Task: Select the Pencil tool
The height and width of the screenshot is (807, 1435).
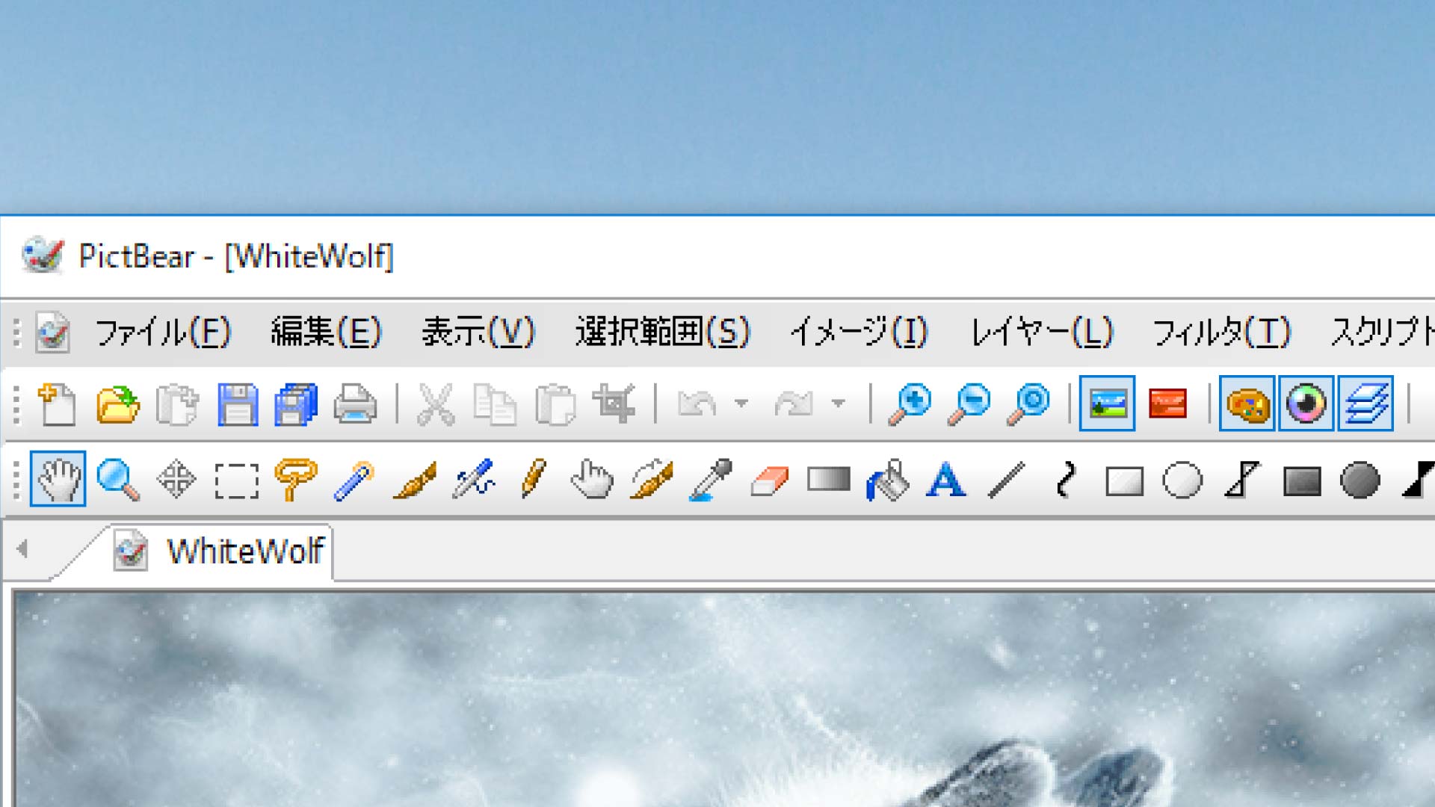Action: (x=533, y=479)
